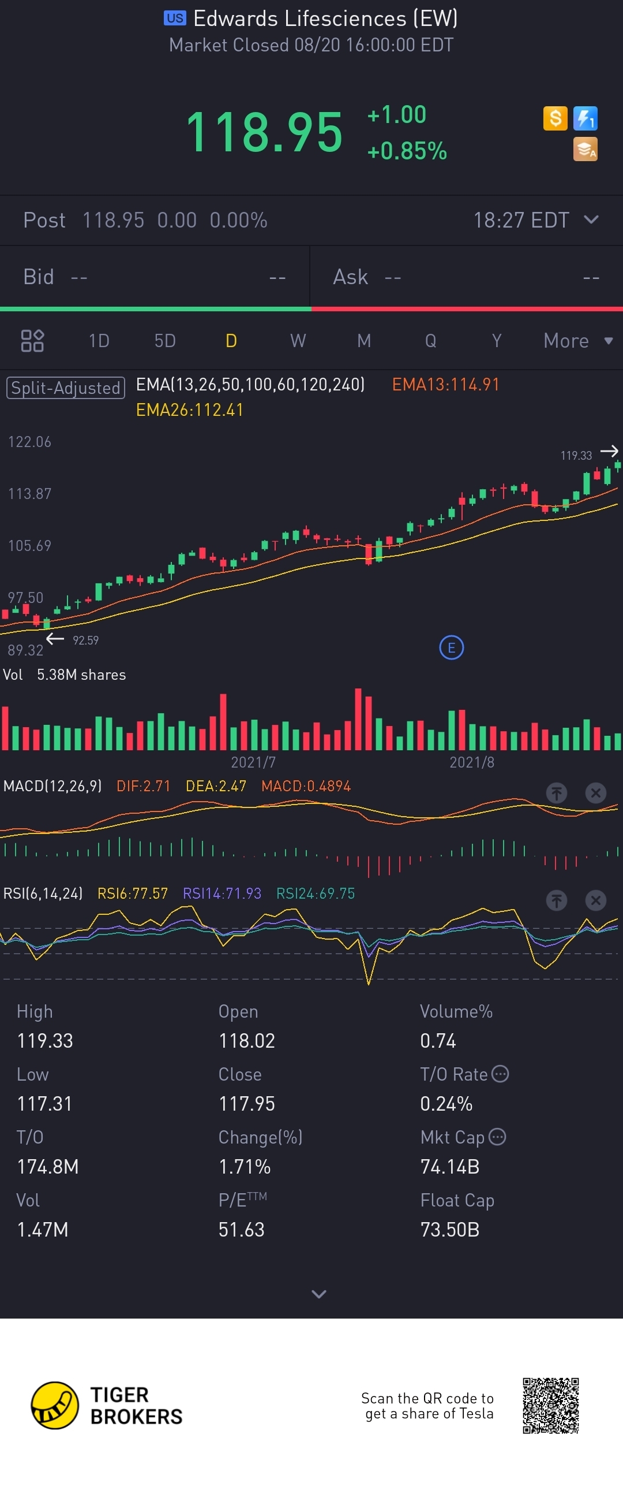623x1493 pixels.
Task: Tap the 118.95 last price
Action: pyautogui.click(x=265, y=133)
